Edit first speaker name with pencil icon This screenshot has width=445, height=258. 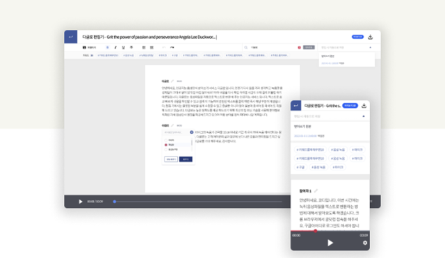tap(172, 81)
